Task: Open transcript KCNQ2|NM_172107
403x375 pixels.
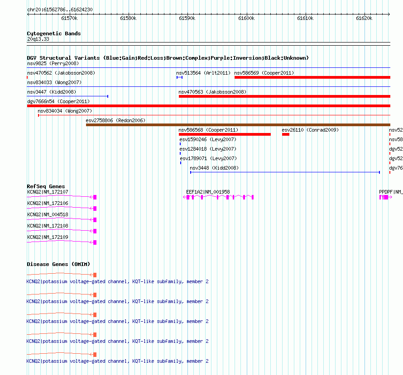Action: [x=48, y=192]
